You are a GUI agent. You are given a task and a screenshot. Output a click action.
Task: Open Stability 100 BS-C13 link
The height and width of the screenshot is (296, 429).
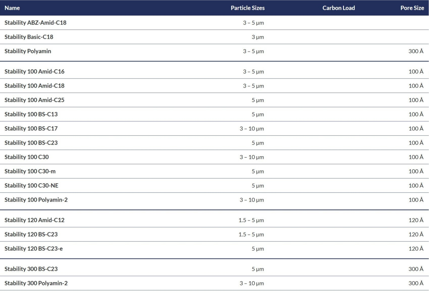[31, 114]
